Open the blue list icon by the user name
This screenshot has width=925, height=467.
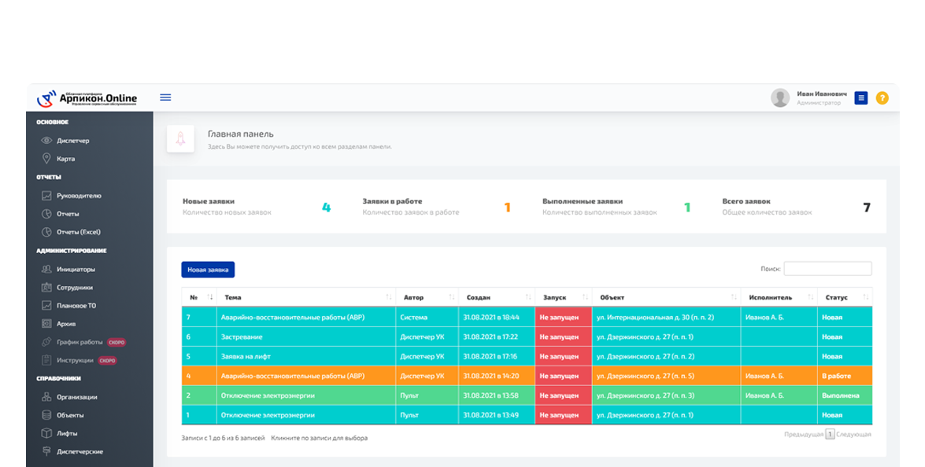pos(861,98)
